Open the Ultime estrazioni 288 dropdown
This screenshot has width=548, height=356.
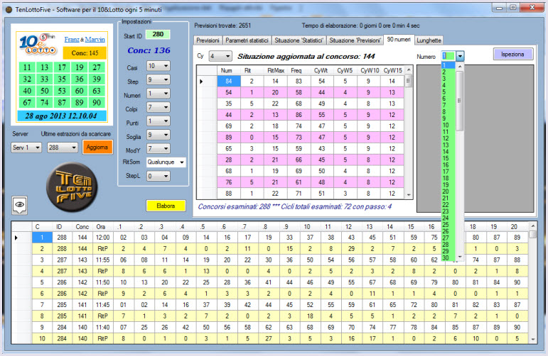(x=63, y=148)
